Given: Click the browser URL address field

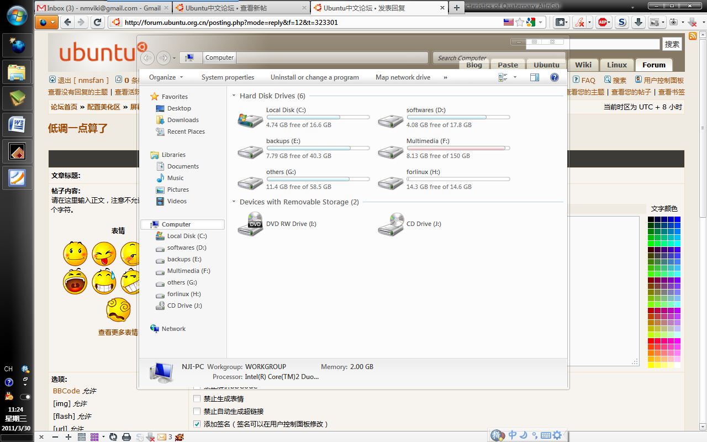Looking at the screenshot, I should [313, 23].
